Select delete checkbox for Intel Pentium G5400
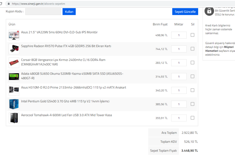Image resolution: width=235 pixels, height=160 pixels. coord(192,104)
